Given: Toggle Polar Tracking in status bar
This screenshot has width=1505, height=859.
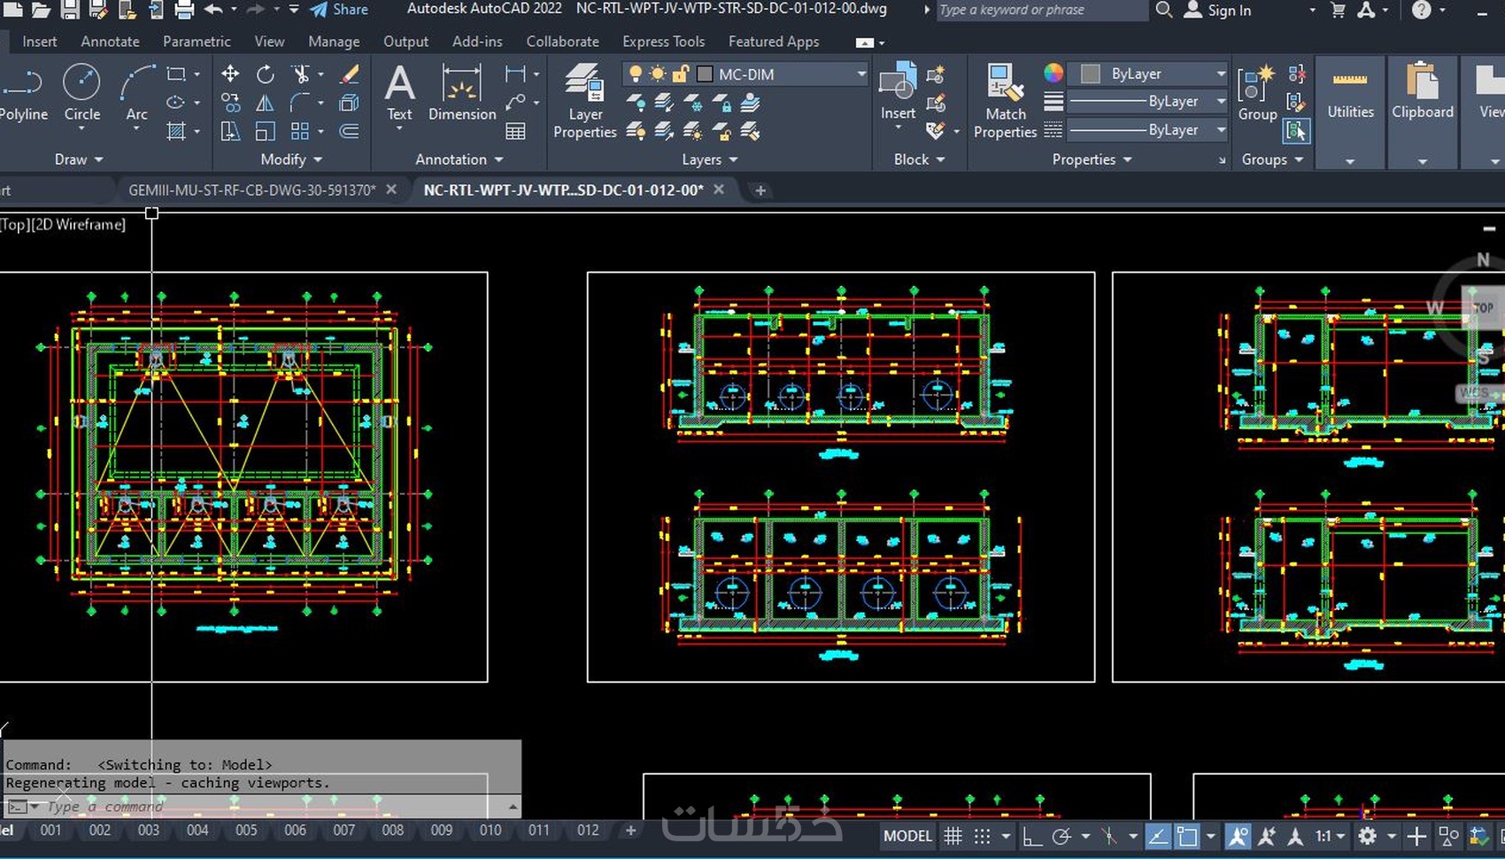Looking at the screenshot, I should pos(1061,836).
